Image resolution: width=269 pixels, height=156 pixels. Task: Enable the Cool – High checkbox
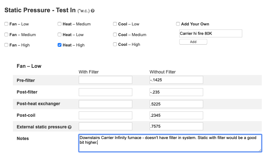click(115, 44)
